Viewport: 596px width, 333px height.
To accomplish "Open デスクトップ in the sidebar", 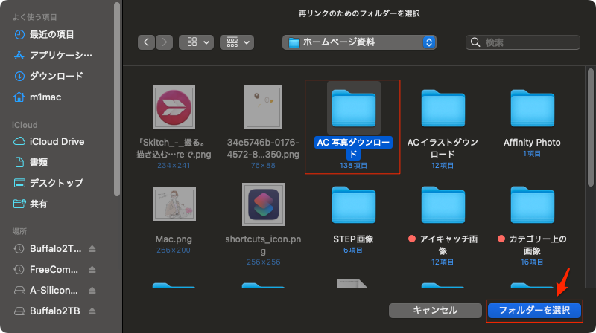I will (56, 183).
